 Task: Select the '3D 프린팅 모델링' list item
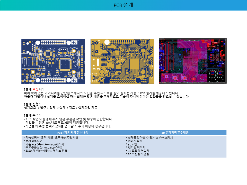click(137, 154)
